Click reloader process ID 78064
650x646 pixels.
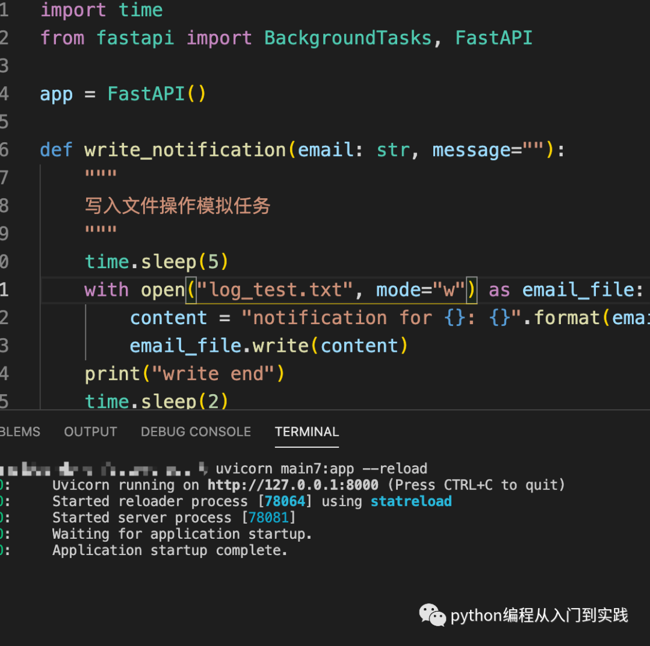point(286,501)
